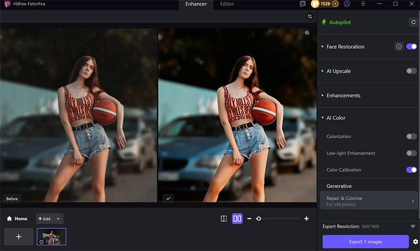Click the magnifier zoom icon on preview
Viewport: 420px width, 251px height.
tap(307, 33)
